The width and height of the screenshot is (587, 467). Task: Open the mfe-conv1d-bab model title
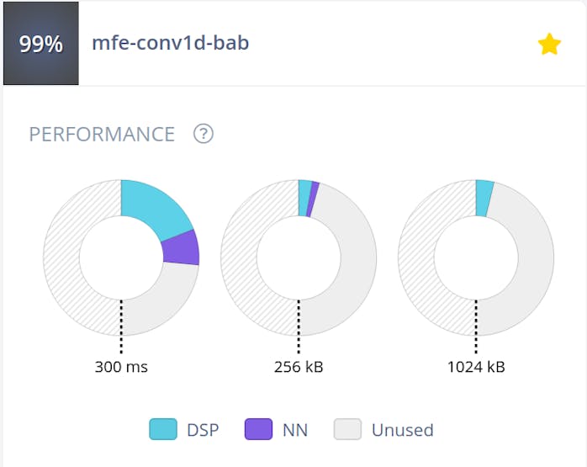(x=170, y=43)
